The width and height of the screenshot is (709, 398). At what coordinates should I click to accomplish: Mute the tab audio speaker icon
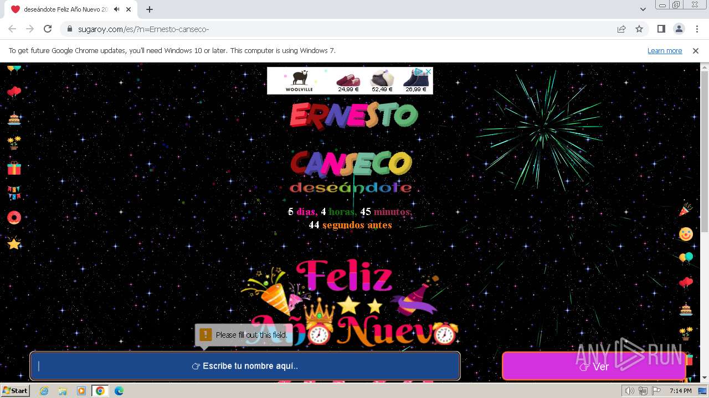pos(116,9)
